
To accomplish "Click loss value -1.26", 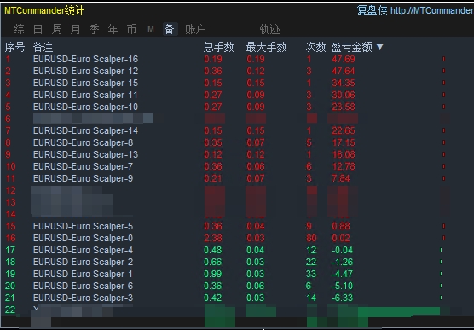I will point(342,262).
